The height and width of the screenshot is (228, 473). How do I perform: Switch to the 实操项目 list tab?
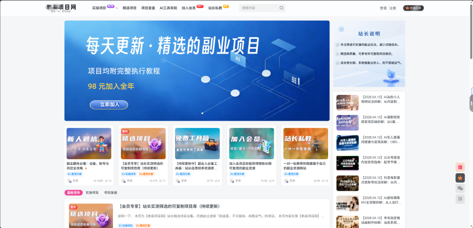click(92, 193)
